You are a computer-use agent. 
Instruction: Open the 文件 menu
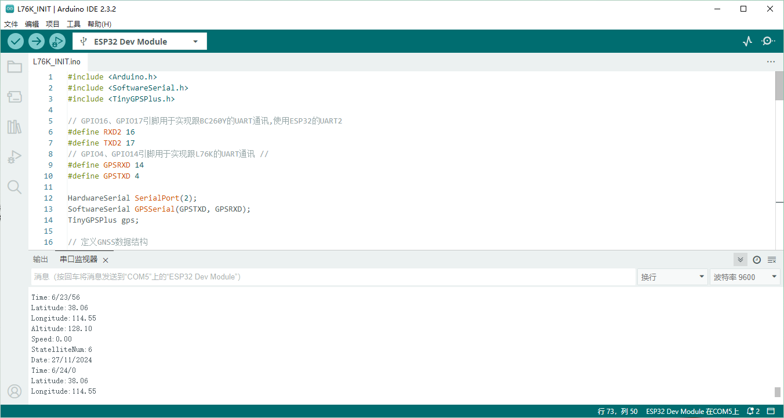click(11, 24)
